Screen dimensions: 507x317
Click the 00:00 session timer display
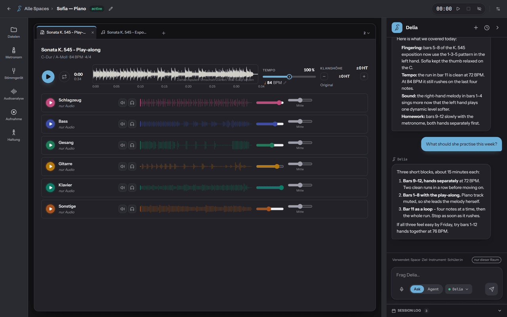click(444, 9)
